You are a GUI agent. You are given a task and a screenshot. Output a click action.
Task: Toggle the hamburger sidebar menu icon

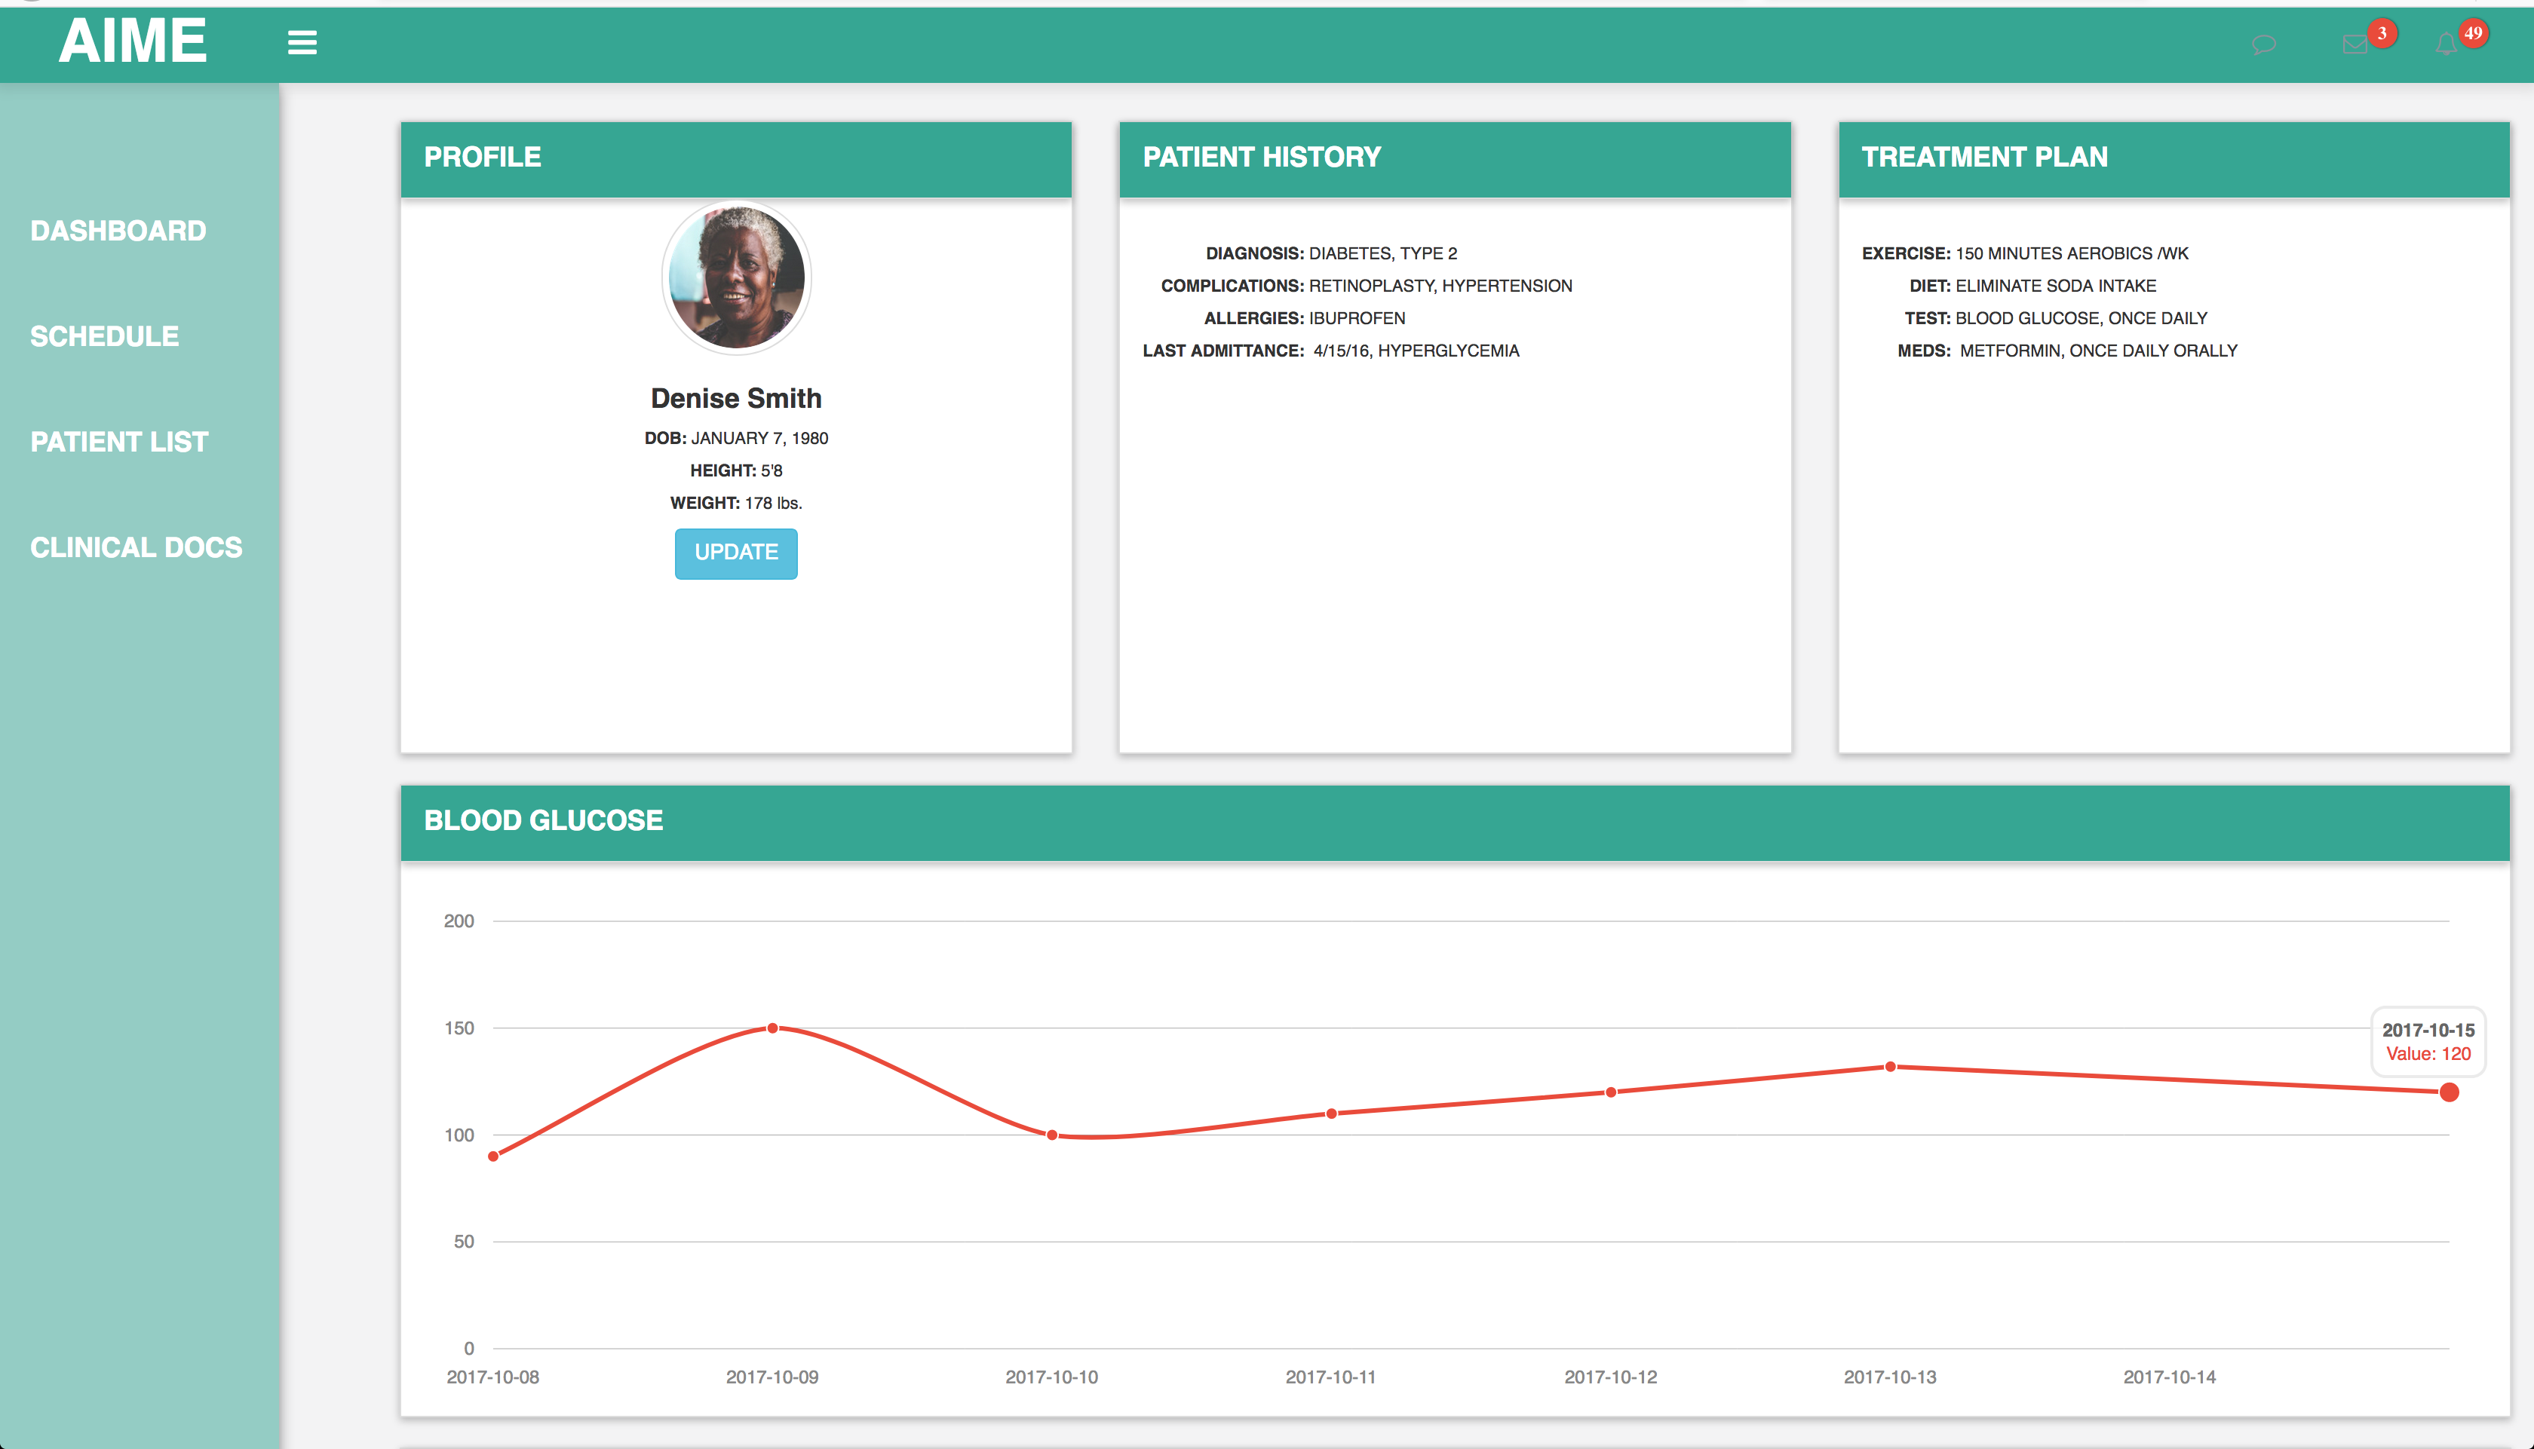tap(302, 43)
